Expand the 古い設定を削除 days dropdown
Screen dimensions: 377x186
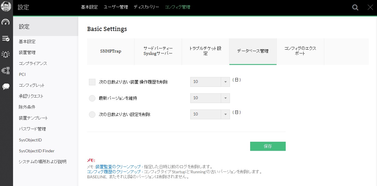[210, 114]
